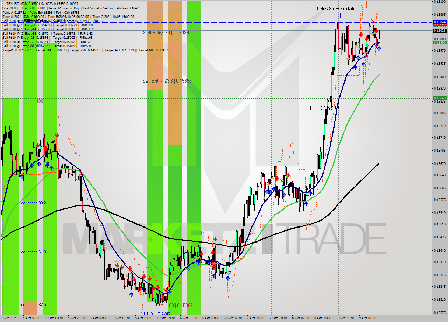Click the 0.15935 price axis label
The image size is (448, 322).
coord(440,64)
